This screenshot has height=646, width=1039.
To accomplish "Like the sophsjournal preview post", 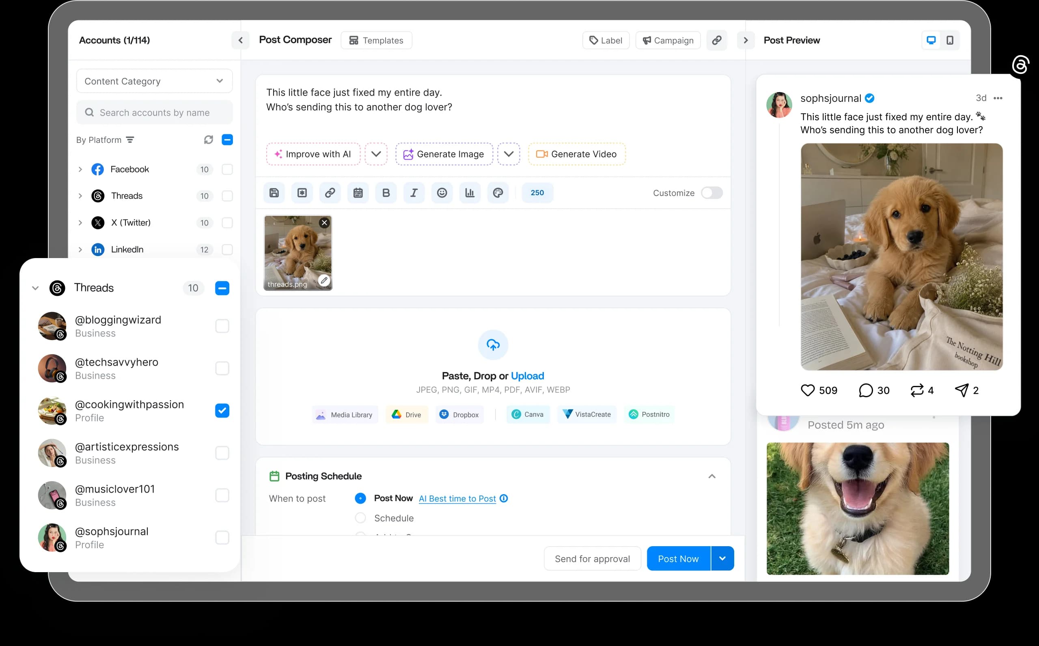I will [x=807, y=390].
